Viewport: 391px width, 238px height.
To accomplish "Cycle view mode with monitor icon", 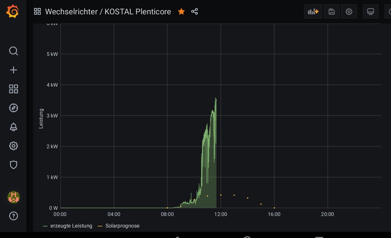I will coord(370,12).
